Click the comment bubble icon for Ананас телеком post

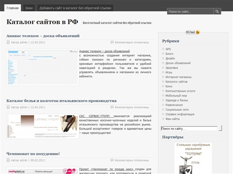pyautogui.click(x=112, y=42)
